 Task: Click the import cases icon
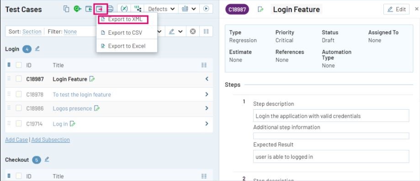89,9
